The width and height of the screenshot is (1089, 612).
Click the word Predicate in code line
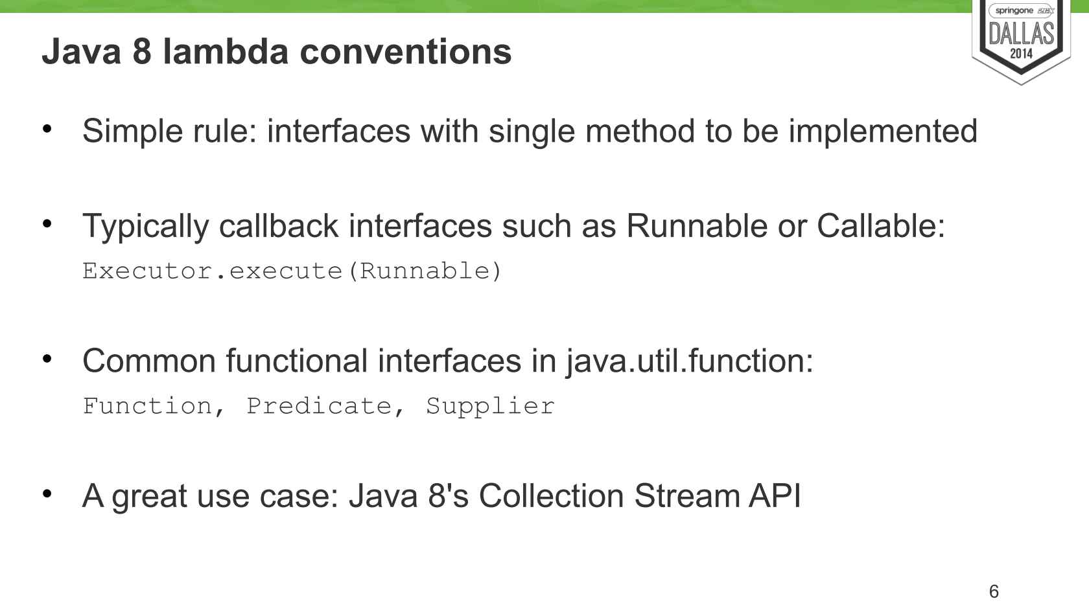tap(319, 406)
